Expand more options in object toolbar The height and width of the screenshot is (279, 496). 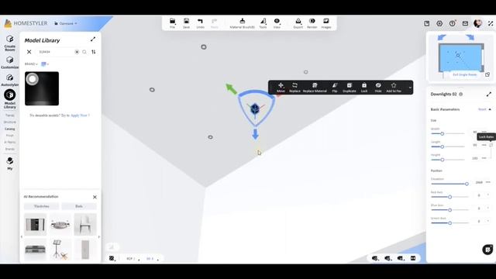pyautogui.click(x=410, y=88)
